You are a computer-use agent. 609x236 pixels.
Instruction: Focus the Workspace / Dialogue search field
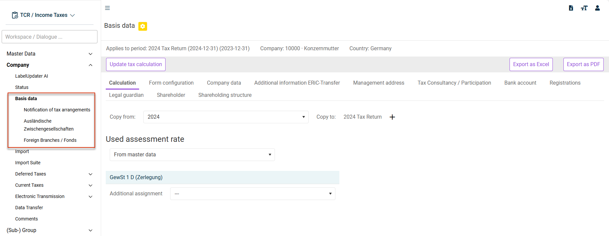pos(50,37)
